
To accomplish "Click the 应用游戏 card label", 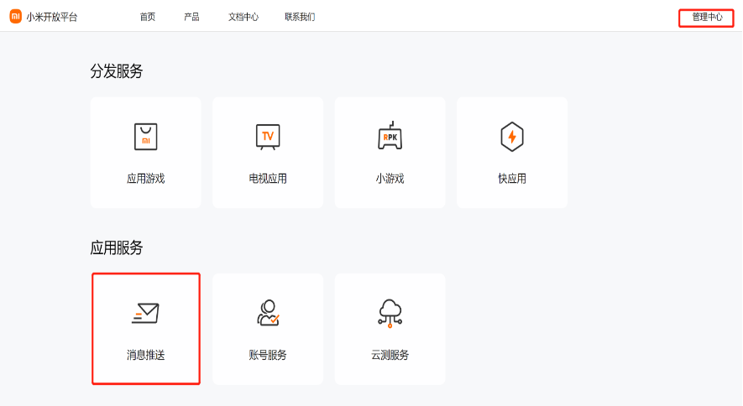I will tap(145, 179).
